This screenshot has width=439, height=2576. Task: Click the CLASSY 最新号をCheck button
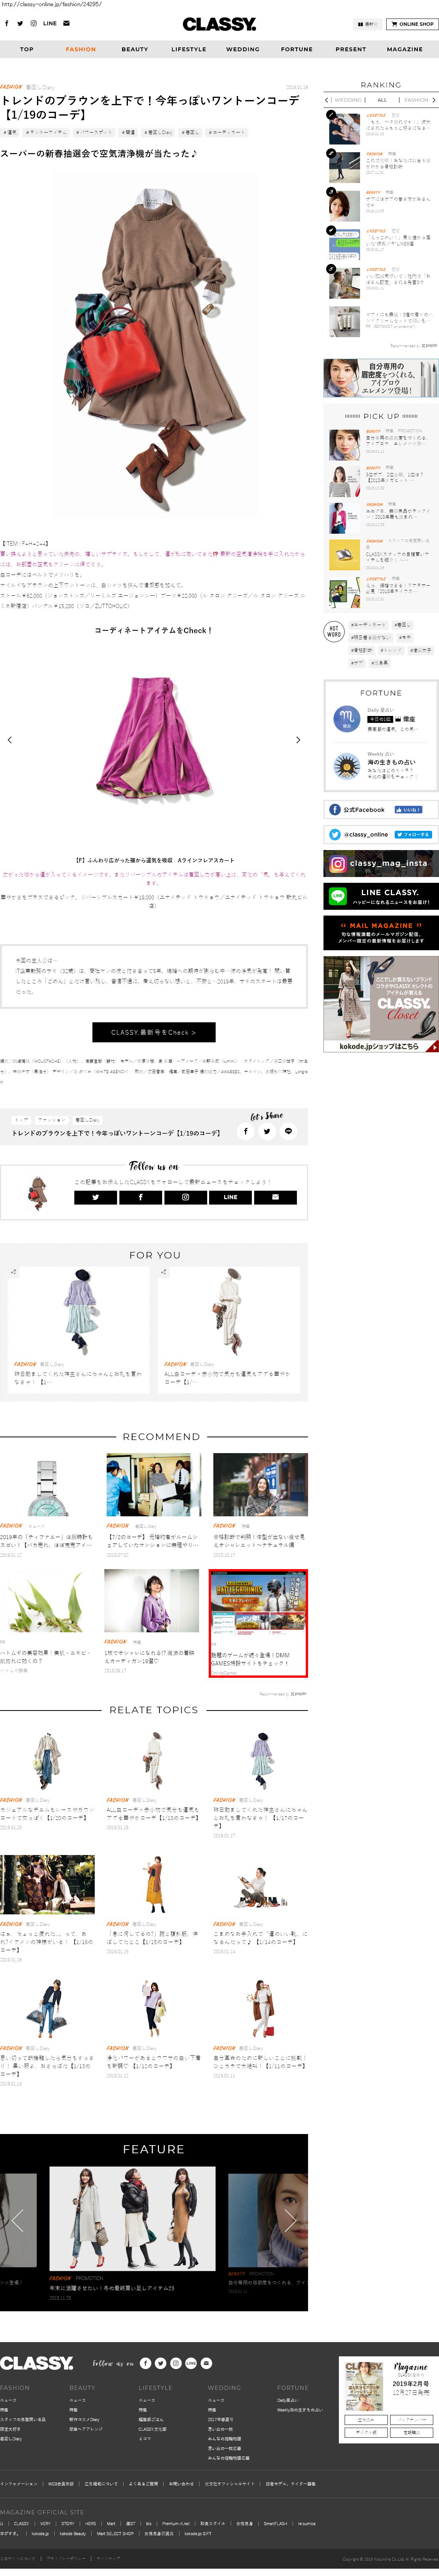154,1032
